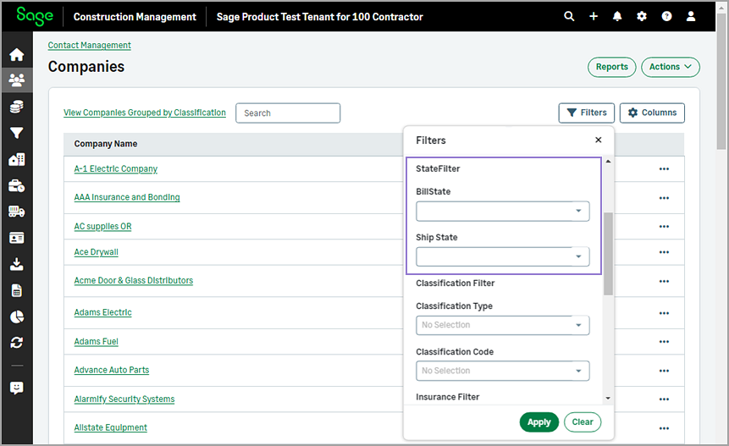Toggle the Filters button
Image resolution: width=729 pixels, height=446 pixels.
[x=586, y=113]
